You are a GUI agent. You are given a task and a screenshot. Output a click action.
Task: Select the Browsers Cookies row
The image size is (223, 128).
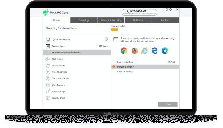coord(145,72)
